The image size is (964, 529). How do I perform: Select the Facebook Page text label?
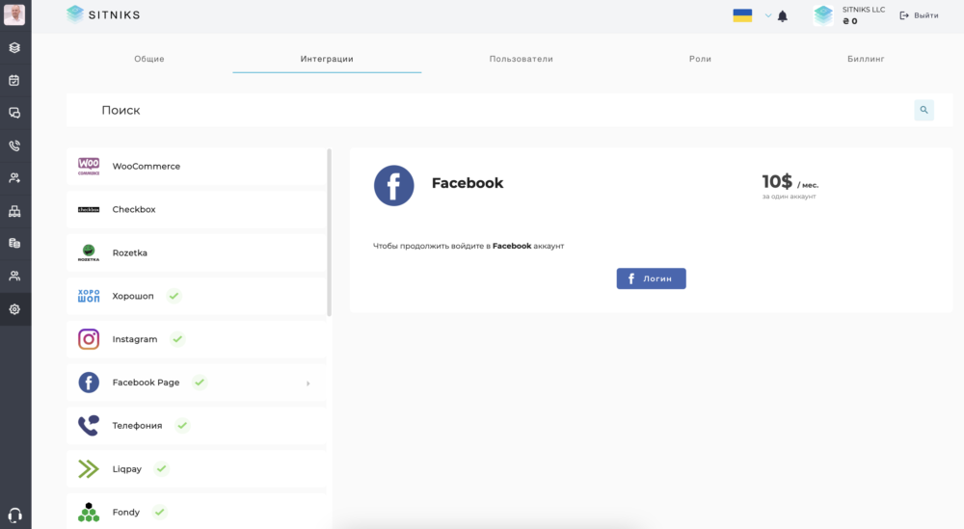click(146, 383)
